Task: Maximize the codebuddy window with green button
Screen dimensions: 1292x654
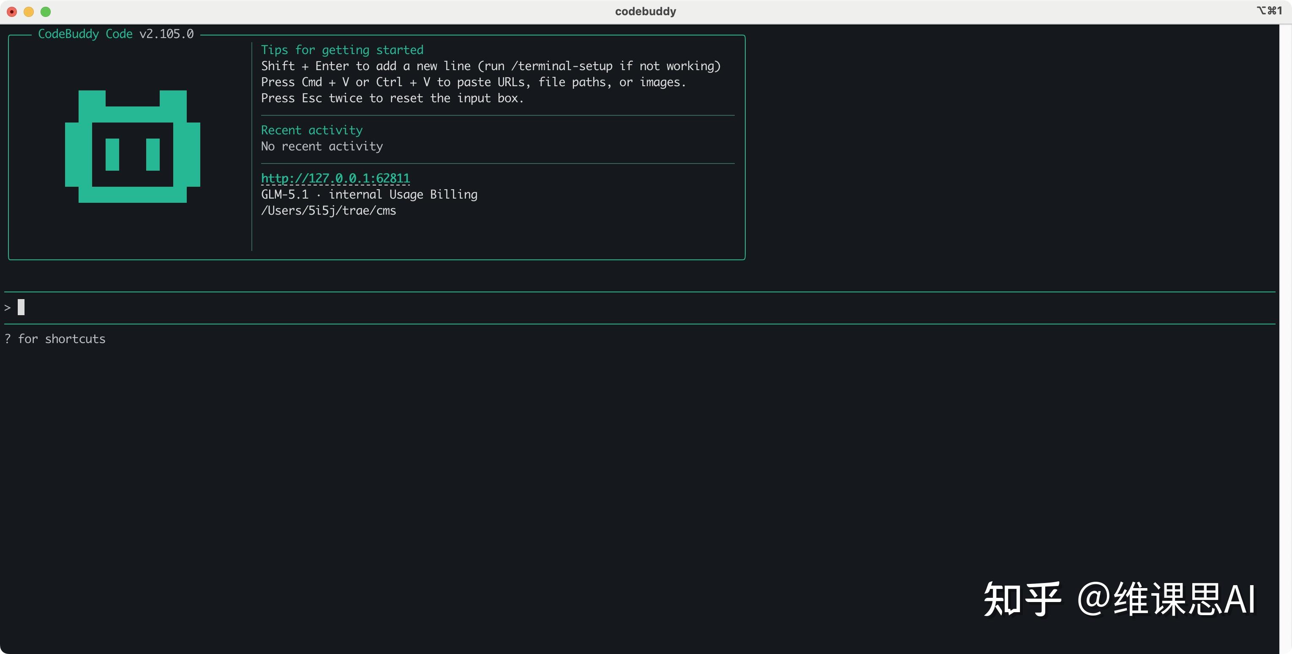Action: (x=46, y=11)
